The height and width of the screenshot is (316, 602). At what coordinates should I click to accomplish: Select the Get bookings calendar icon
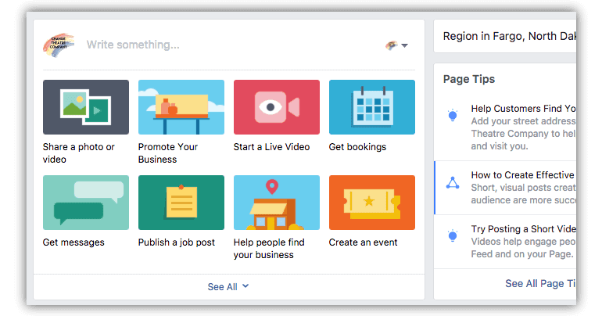click(x=371, y=106)
